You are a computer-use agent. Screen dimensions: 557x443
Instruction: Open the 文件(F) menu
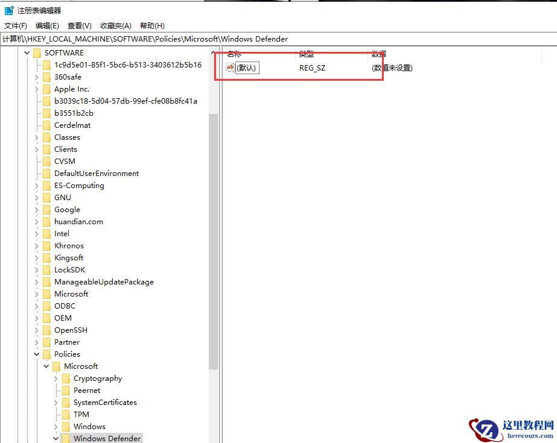(x=15, y=25)
